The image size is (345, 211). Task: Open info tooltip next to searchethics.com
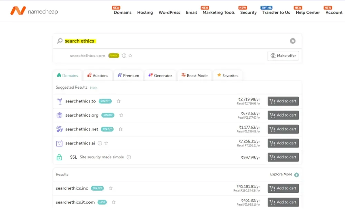pos(124,55)
